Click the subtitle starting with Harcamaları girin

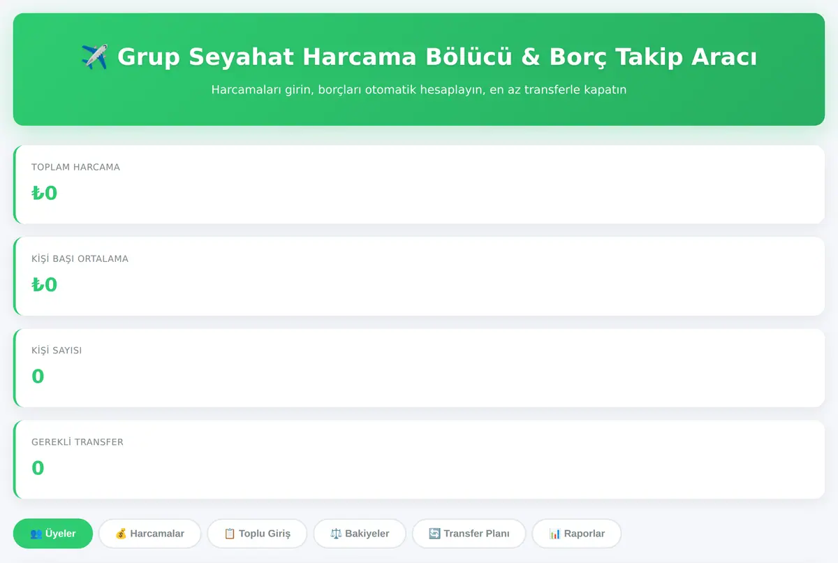click(x=419, y=90)
